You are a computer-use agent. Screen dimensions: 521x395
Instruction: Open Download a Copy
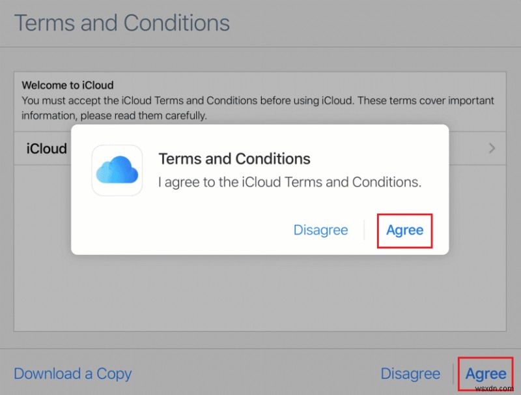point(72,373)
